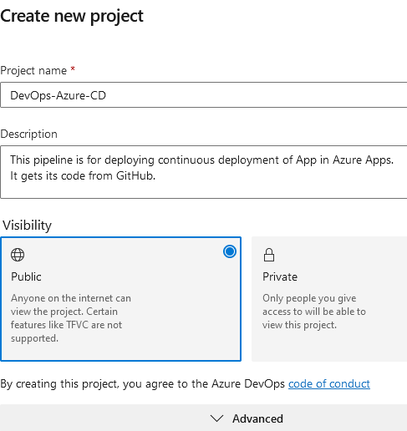Viewport: 407px width, 431px height.
Task: Choose the Private visibility option card
Action: (329, 299)
